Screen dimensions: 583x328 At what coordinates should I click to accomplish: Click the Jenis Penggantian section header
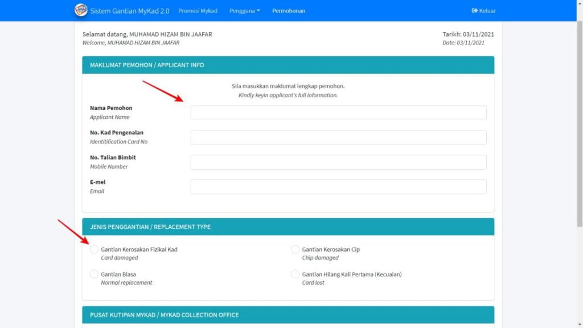pyautogui.click(x=288, y=227)
